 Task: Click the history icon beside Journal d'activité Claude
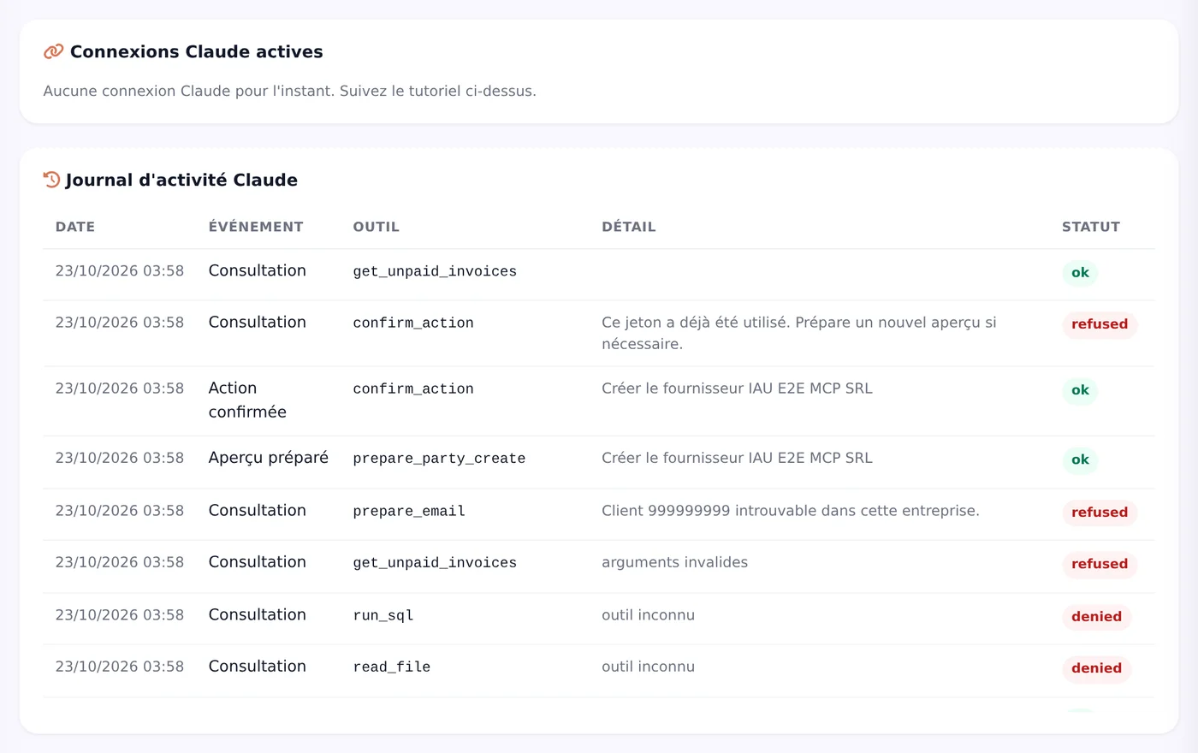(52, 180)
